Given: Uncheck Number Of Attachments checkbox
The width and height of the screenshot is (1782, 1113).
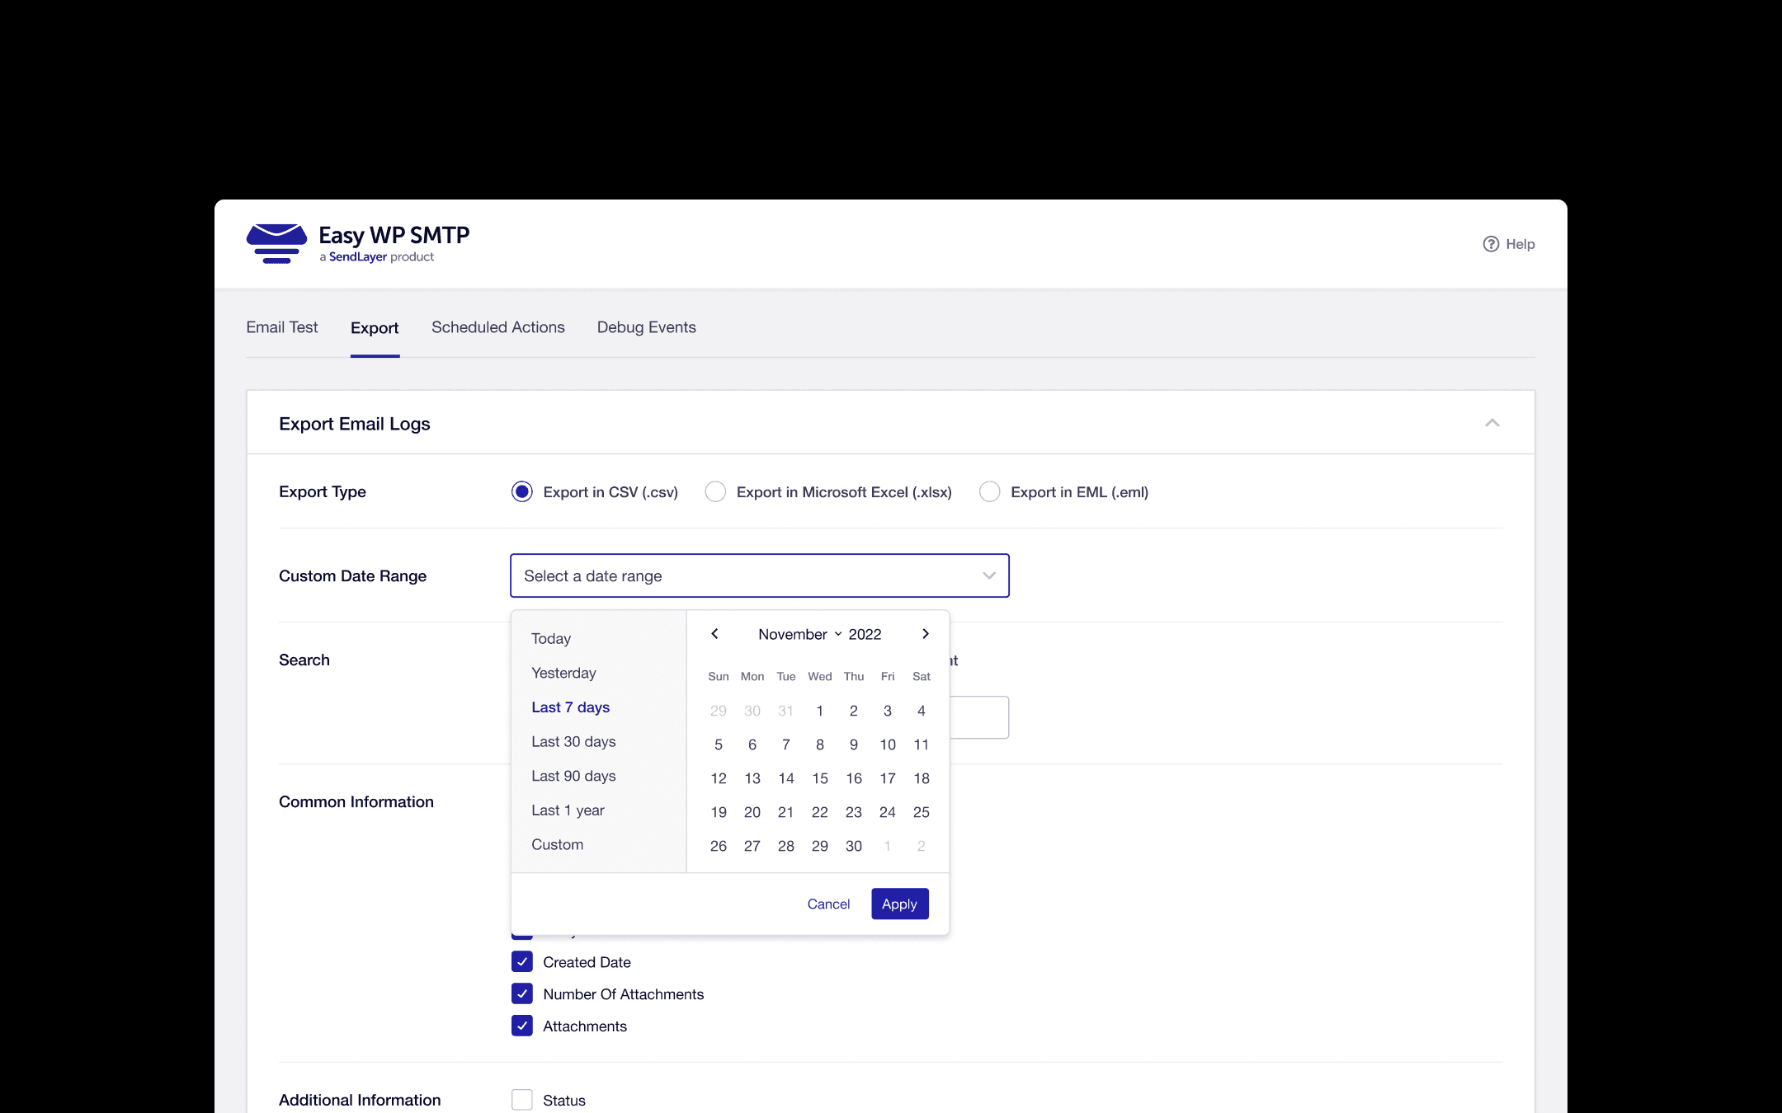Looking at the screenshot, I should [522, 994].
